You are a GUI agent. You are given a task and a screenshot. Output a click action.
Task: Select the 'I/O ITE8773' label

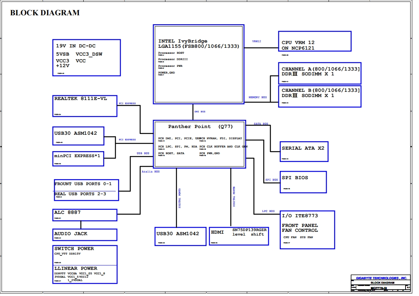tap(300, 216)
